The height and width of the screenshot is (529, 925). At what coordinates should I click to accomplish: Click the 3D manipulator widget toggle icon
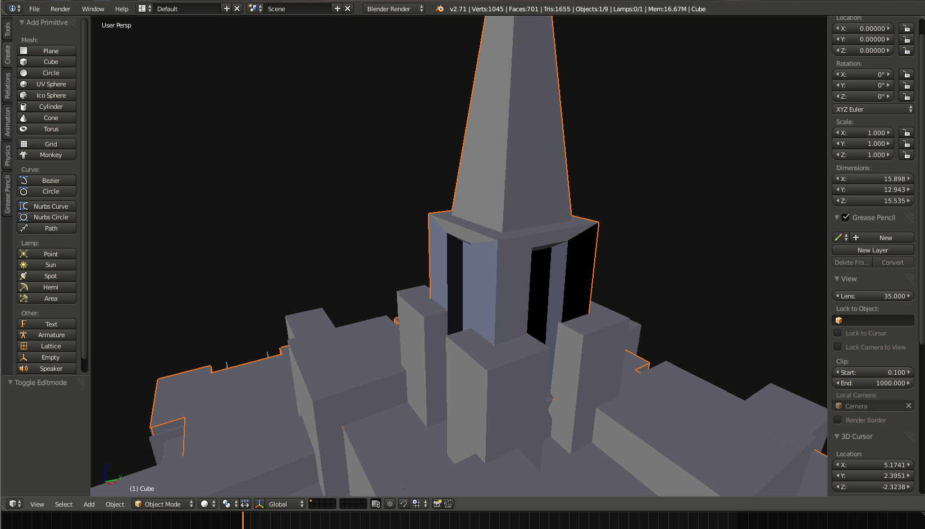click(259, 504)
